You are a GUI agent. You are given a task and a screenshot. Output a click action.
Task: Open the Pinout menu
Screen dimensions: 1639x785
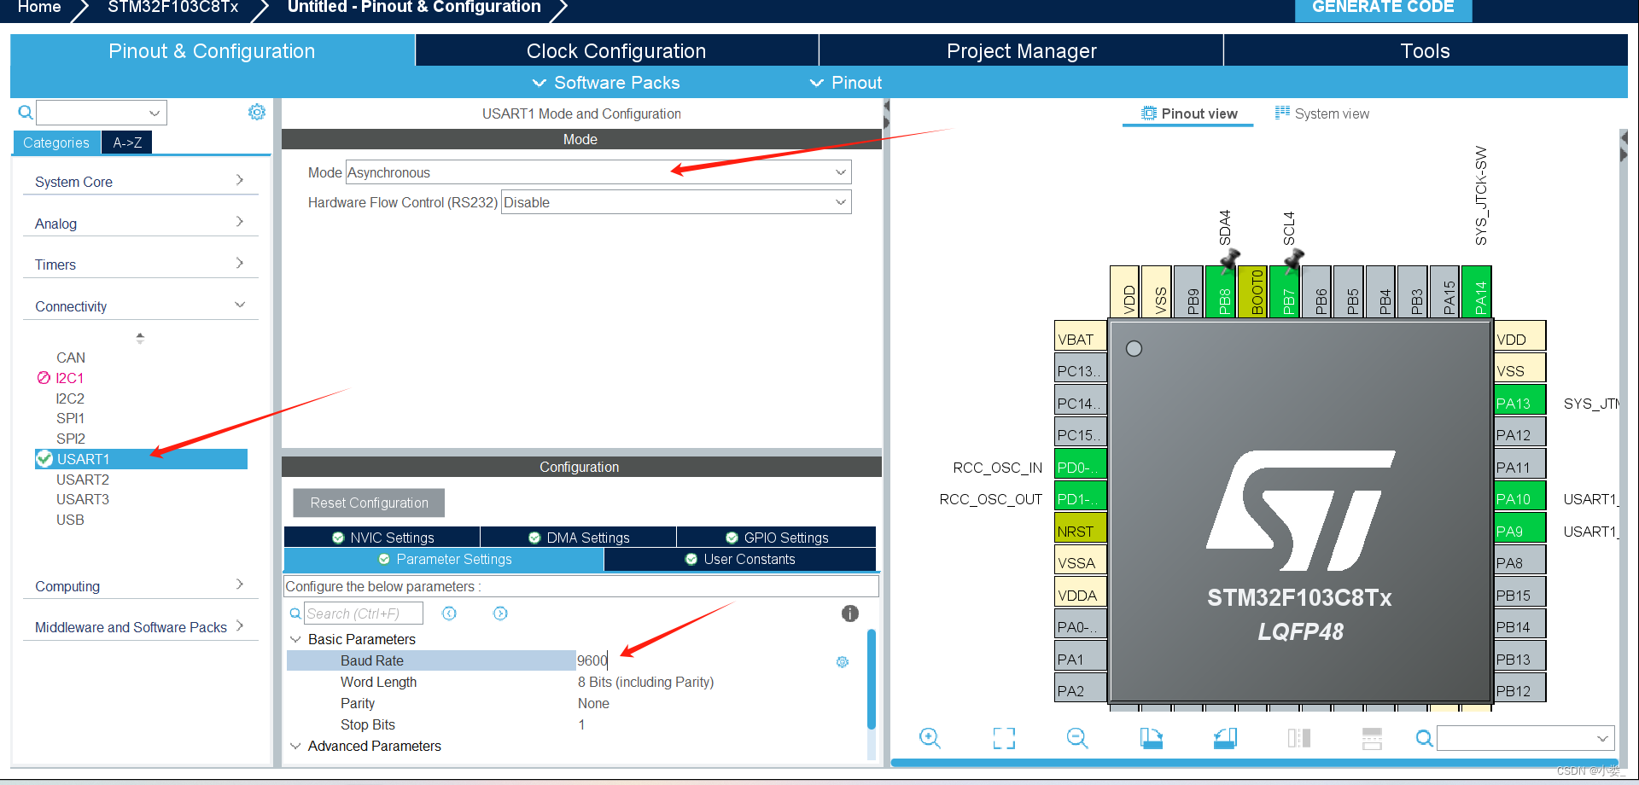[x=845, y=83]
